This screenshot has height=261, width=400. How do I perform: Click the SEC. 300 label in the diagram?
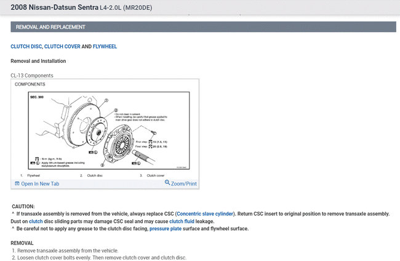37,97
